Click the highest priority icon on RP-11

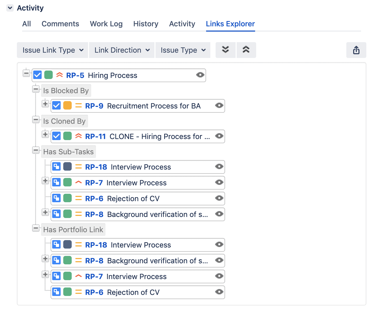(x=79, y=136)
